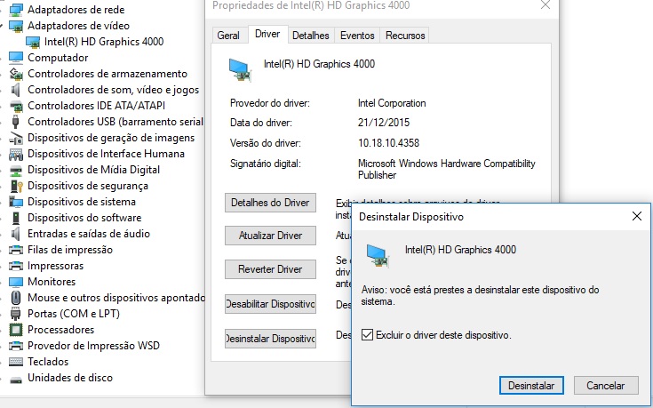The image size is (653, 408).
Task: Click the Controladores de armazenamento icon
Action: click(16, 74)
